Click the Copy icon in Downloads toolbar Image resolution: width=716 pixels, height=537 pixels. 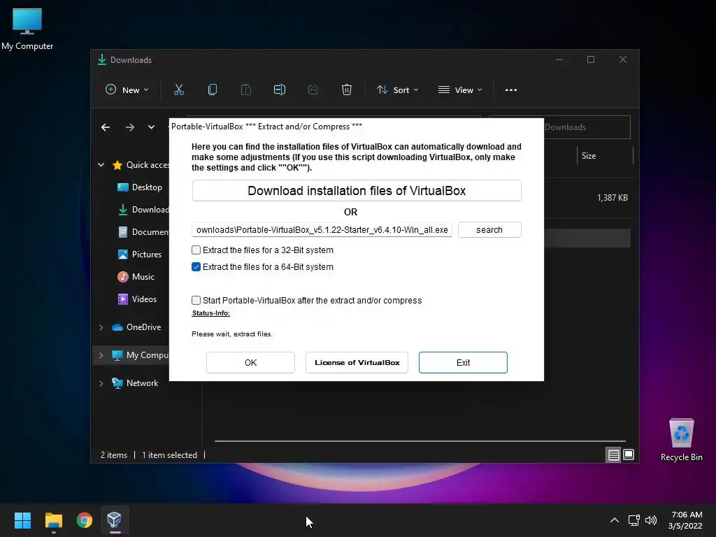213,90
